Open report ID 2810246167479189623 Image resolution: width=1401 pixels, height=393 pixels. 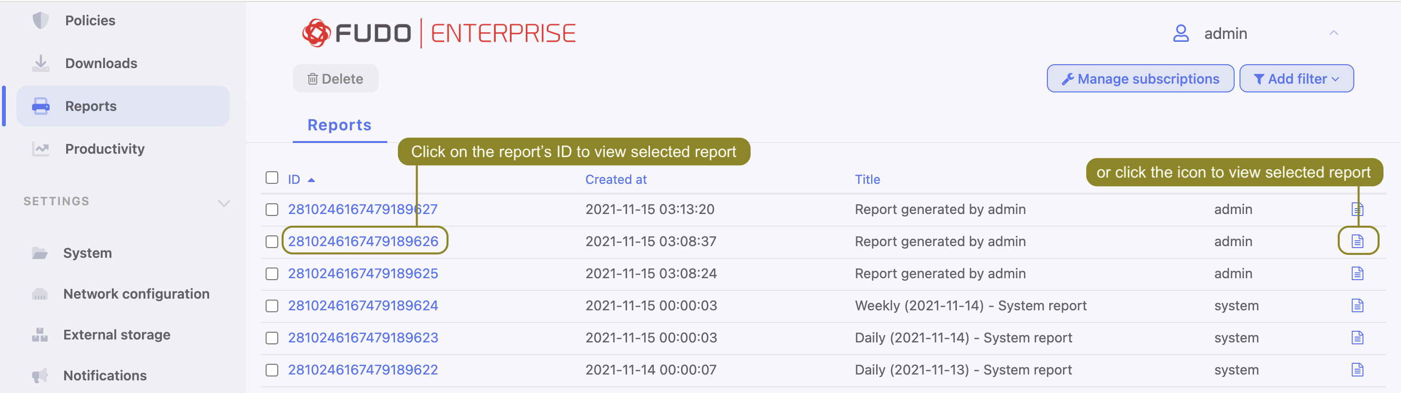pyautogui.click(x=363, y=338)
